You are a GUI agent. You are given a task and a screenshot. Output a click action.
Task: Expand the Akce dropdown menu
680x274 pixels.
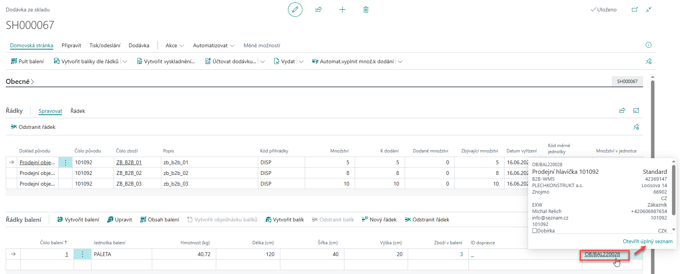(175, 45)
